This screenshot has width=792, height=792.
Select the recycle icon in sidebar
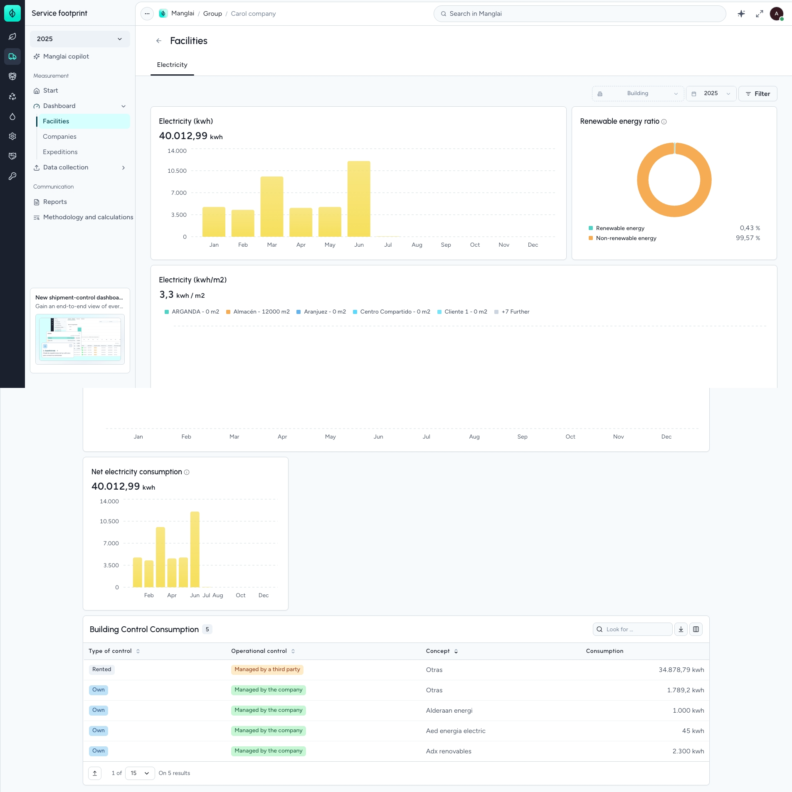click(12, 96)
